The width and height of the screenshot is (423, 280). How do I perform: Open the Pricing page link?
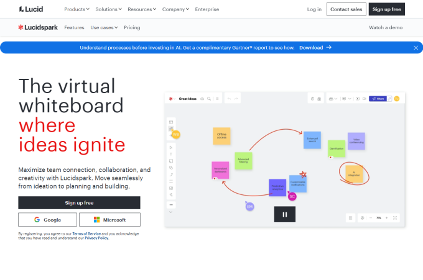(x=132, y=27)
